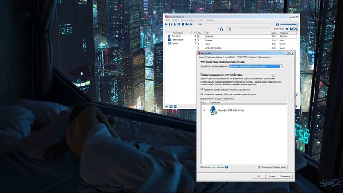
Task: Click the blue help question mark icon
Action: pyautogui.click(x=227, y=167)
